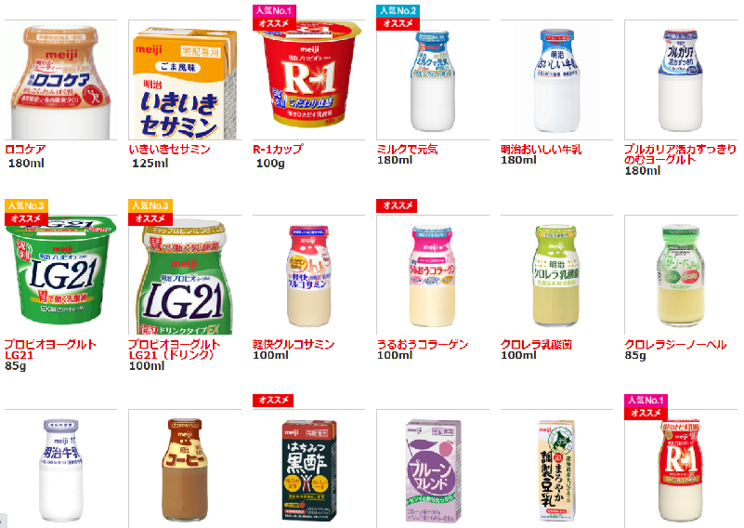Open the ミルクで元気 bottle thumbnail
This screenshot has width=744, height=528.
click(432, 81)
